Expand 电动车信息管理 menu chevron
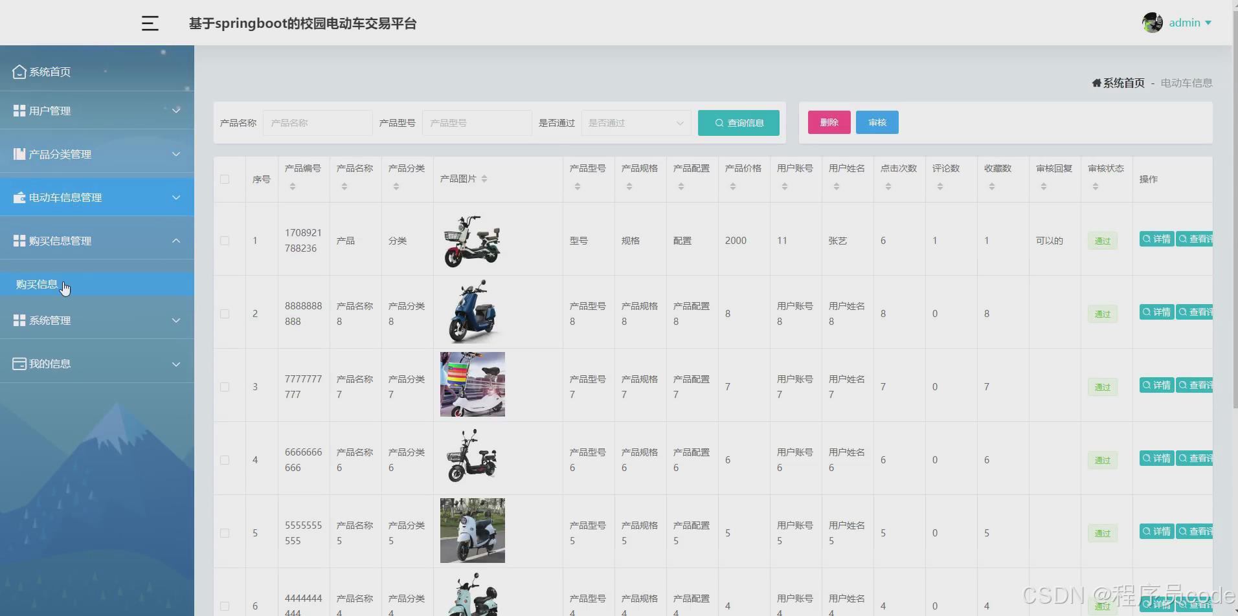This screenshot has height=616, width=1238. point(176,197)
